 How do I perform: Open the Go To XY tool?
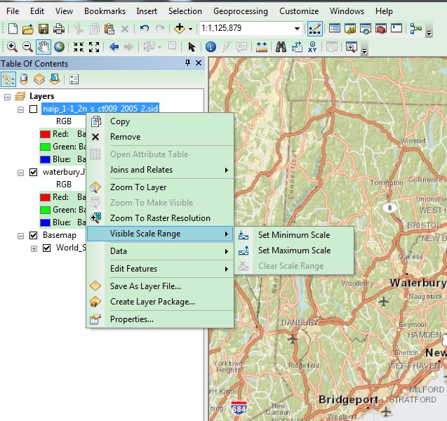tap(312, 47)
